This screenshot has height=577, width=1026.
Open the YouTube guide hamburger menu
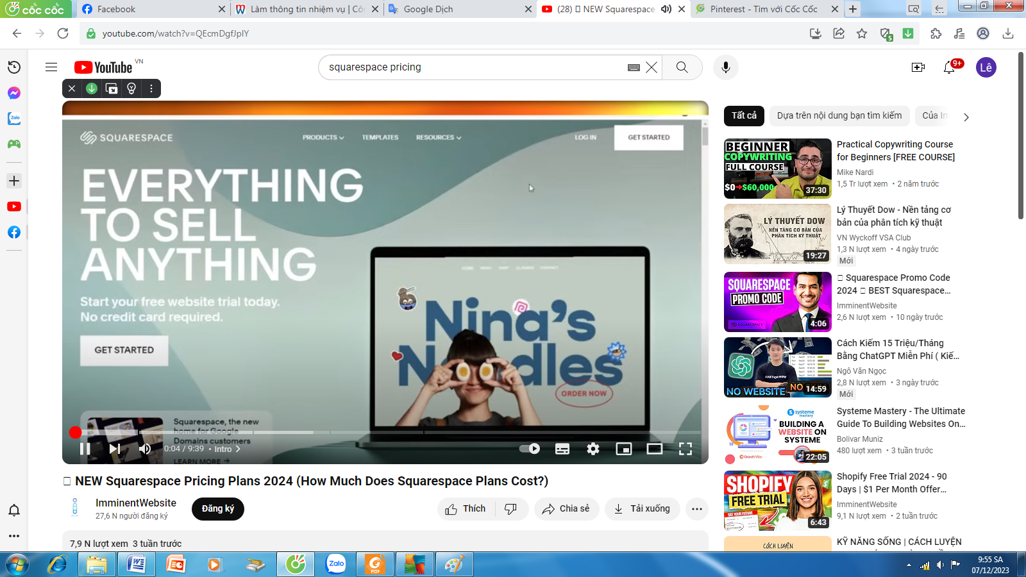coord(51,67)
